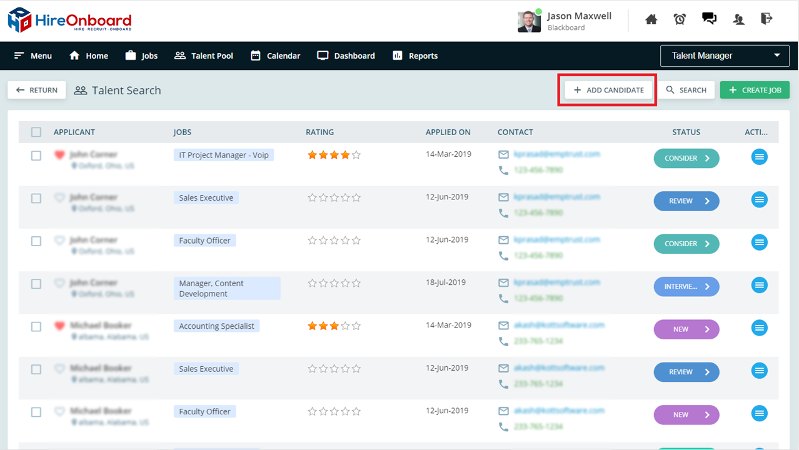Viewport: 799px width, 450px height.
Task: Check the select-all applicants checkbox
Action: coord(36,132)
